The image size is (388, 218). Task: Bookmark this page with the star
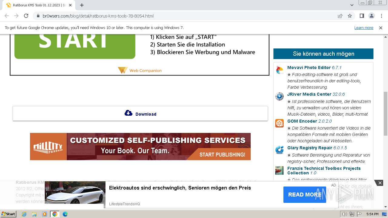pyautogui.click(x=350, y=16)
